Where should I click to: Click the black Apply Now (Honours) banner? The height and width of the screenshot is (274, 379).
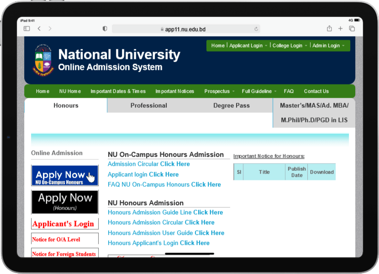pyautogui.click(x=65, y=202)
